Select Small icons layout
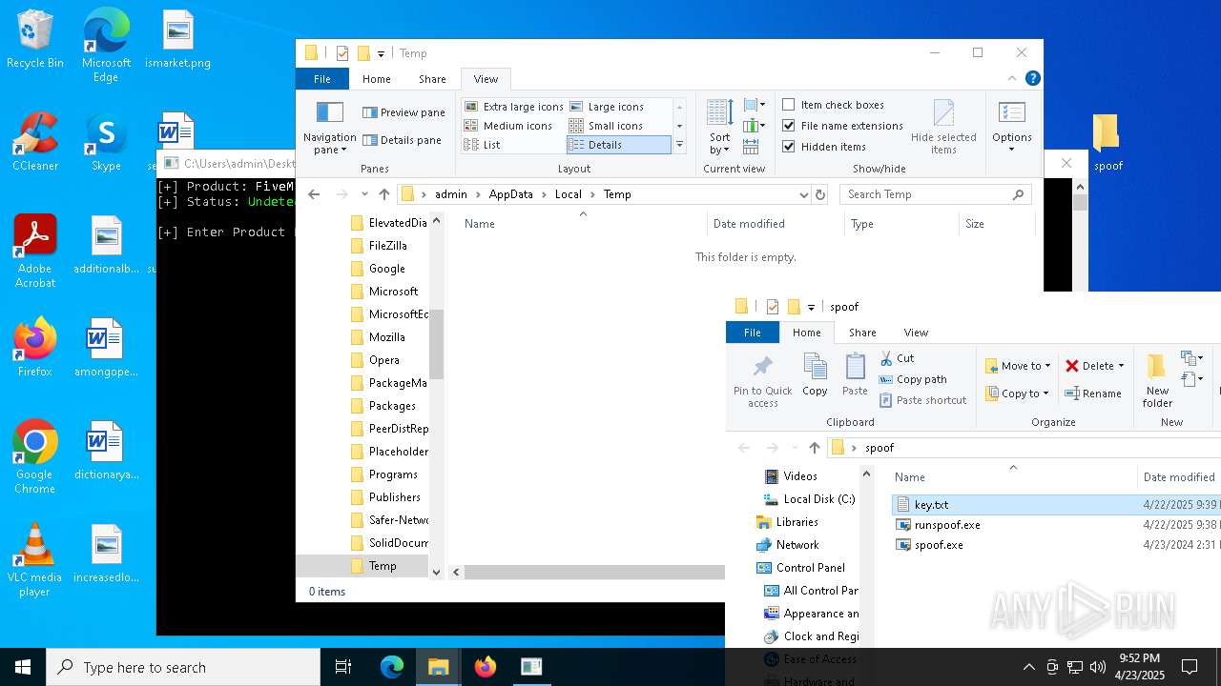The width and height of the screenshot is (1221, 686). tap(606, 126)
